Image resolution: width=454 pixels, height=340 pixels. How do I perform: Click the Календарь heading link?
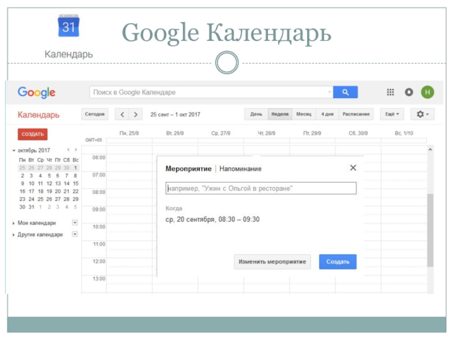pos(39,115)
